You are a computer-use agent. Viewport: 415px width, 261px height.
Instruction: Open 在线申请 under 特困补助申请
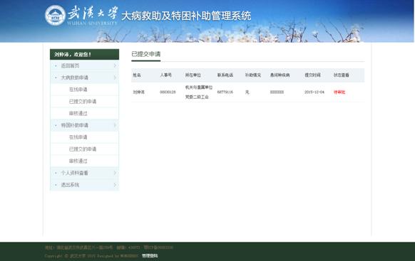tap(78, 137)
